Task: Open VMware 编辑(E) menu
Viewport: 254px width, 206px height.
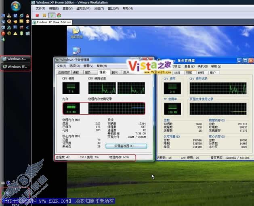Action: click(x=54, y=8)
